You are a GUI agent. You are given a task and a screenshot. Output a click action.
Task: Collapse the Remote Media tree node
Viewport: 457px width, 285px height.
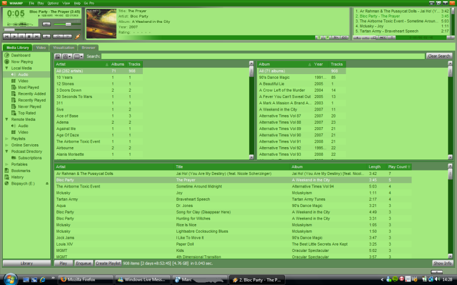click(6, 119)
